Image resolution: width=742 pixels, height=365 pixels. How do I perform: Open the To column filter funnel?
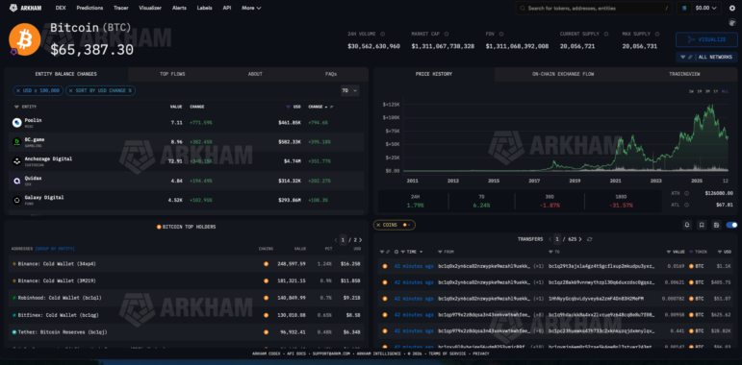pos(550,252)
